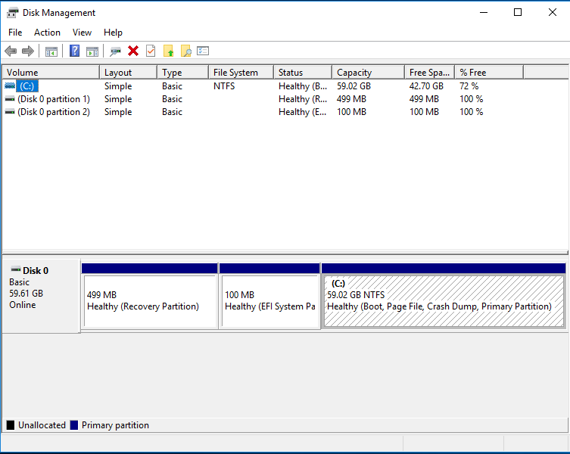Click the Properties checkmark page icon
This screenshot has height=454, width=570.
(x=151, y=51)
